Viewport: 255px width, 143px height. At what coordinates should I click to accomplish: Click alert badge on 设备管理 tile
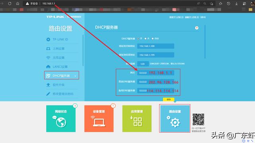[x=113, y=106]
